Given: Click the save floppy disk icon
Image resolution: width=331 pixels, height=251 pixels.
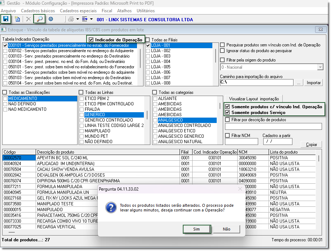Looking at the screenshot, I should click(6, 19).
